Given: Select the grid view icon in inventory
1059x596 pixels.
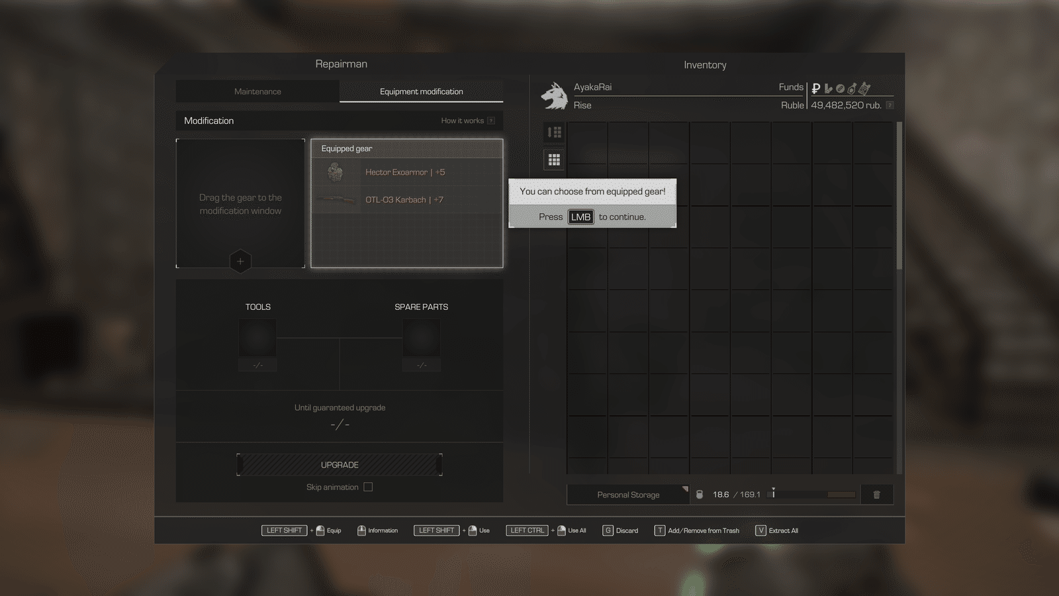Looking at the screenshot, I should pos(555,160).
